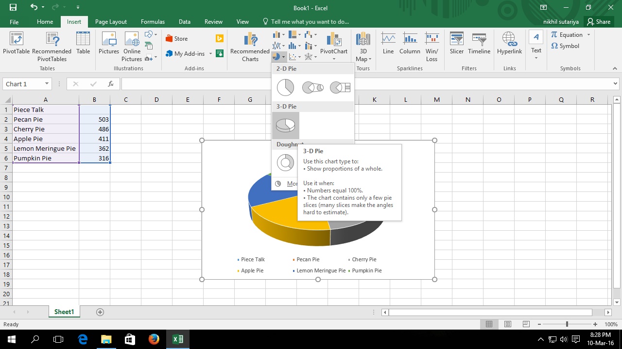
Task: Add a Slicer filter
Action: tap(456, 43)
